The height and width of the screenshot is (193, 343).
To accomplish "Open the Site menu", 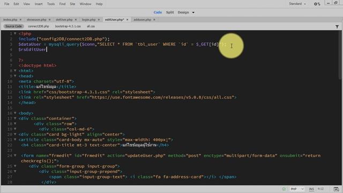I will (72, 4).
